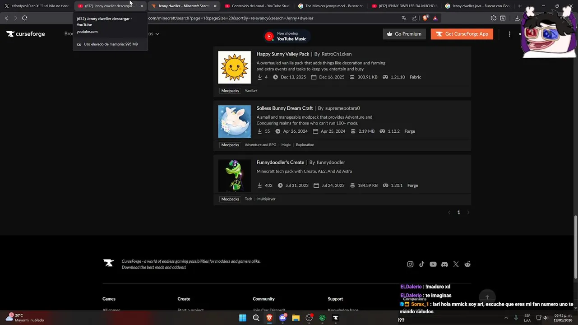Click the Modpacks tag under Happy Sunny Valley Pack
The height and width of the screenshot is (325, 578).
230,91
